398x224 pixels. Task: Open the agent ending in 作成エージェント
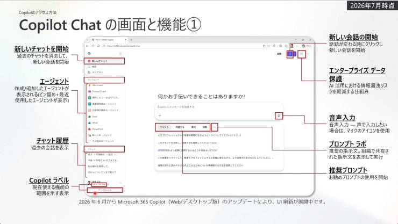tap(102, 104)
